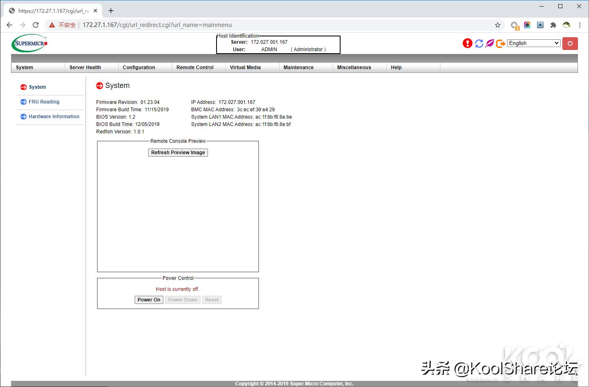Click Refresh Preview Image button

click(178, 153)
